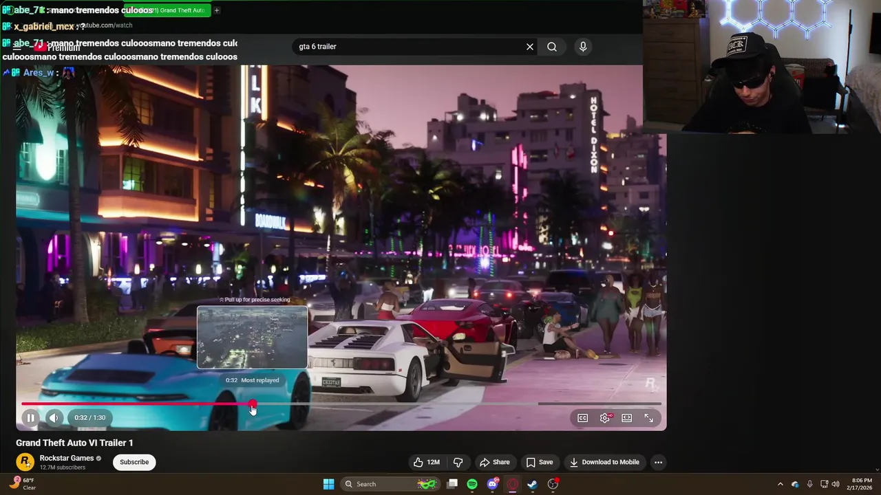Screen dimensions: 881x495
Task: Click the Windows taskbar Search box
Action: 390,484
